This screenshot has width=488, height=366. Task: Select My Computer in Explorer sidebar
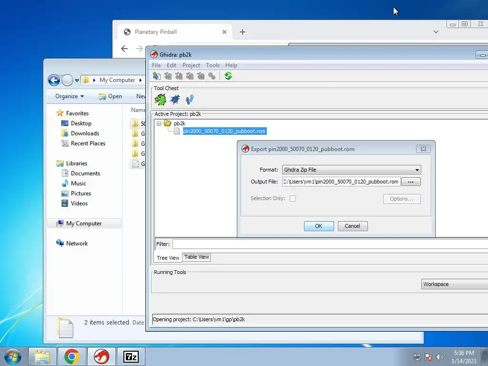tap(84, 224)
